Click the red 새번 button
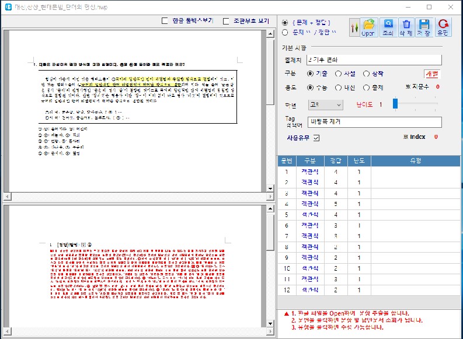This screenshot has height=339, width=463. pyautogui.click(x=432, y=74)
